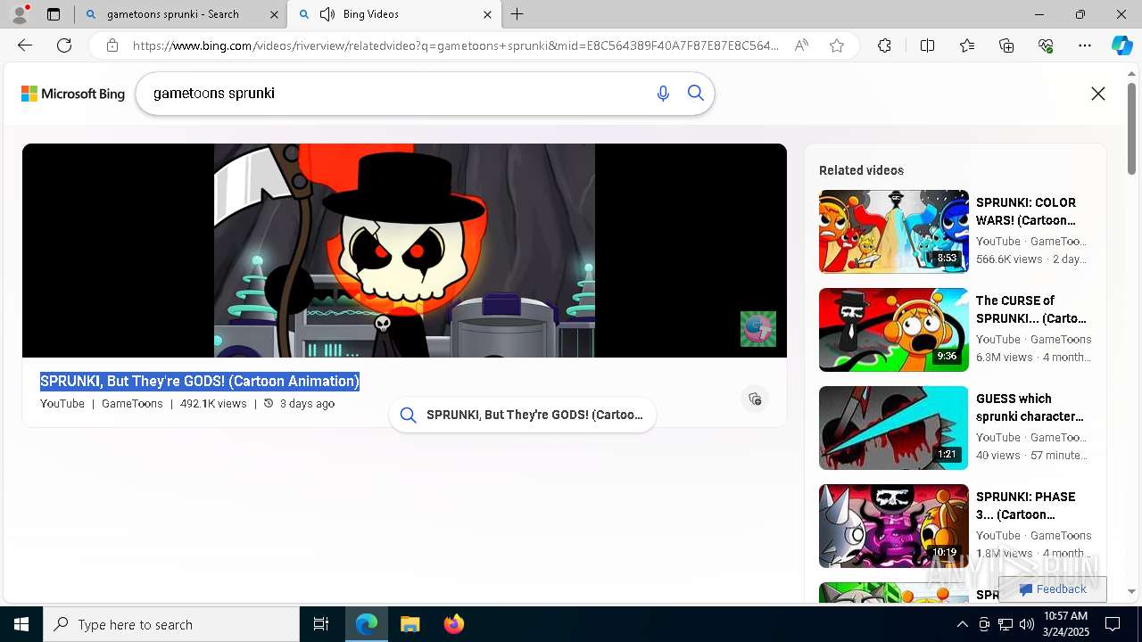Search selected text 'SPRUNKI, But They're GODS! (Cartoo…'
This screenshot has width=1142, height=642.
click(523, 415)
